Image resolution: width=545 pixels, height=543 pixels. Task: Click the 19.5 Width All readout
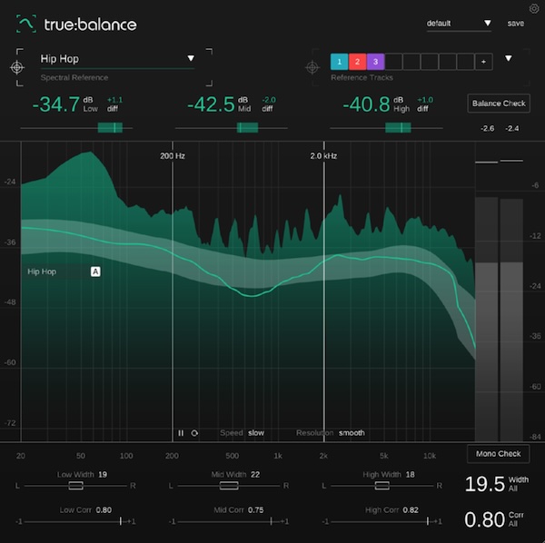point(484,484)
